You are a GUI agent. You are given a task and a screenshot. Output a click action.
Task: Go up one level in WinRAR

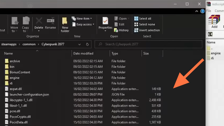click(210, 34)
